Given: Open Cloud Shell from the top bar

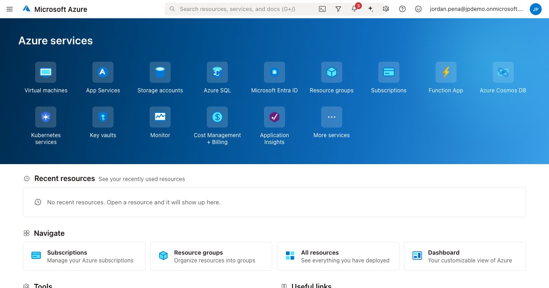Looking at the screenshot, I should (322, 9).
